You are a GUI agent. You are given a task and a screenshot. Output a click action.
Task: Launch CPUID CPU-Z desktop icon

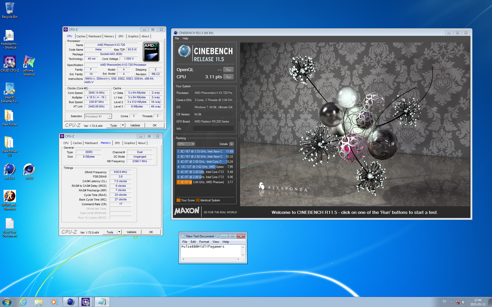point(10,64)
